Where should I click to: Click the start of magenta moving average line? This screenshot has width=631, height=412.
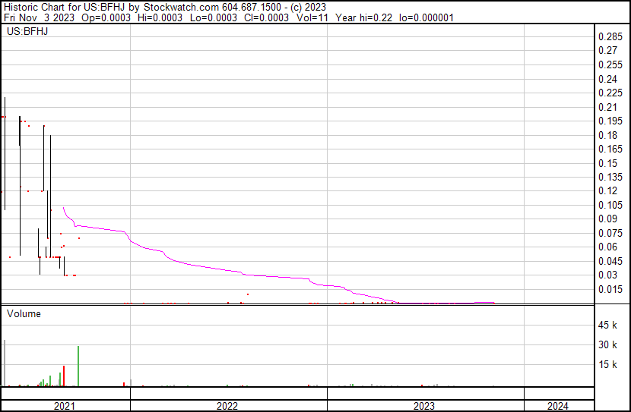point(63,207)
